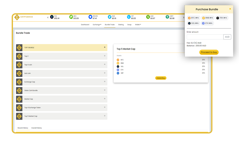The width and height of the screenshot is (239, 143).
Task: Close the Purchase Bundle popup
Action: pos(230,9)
